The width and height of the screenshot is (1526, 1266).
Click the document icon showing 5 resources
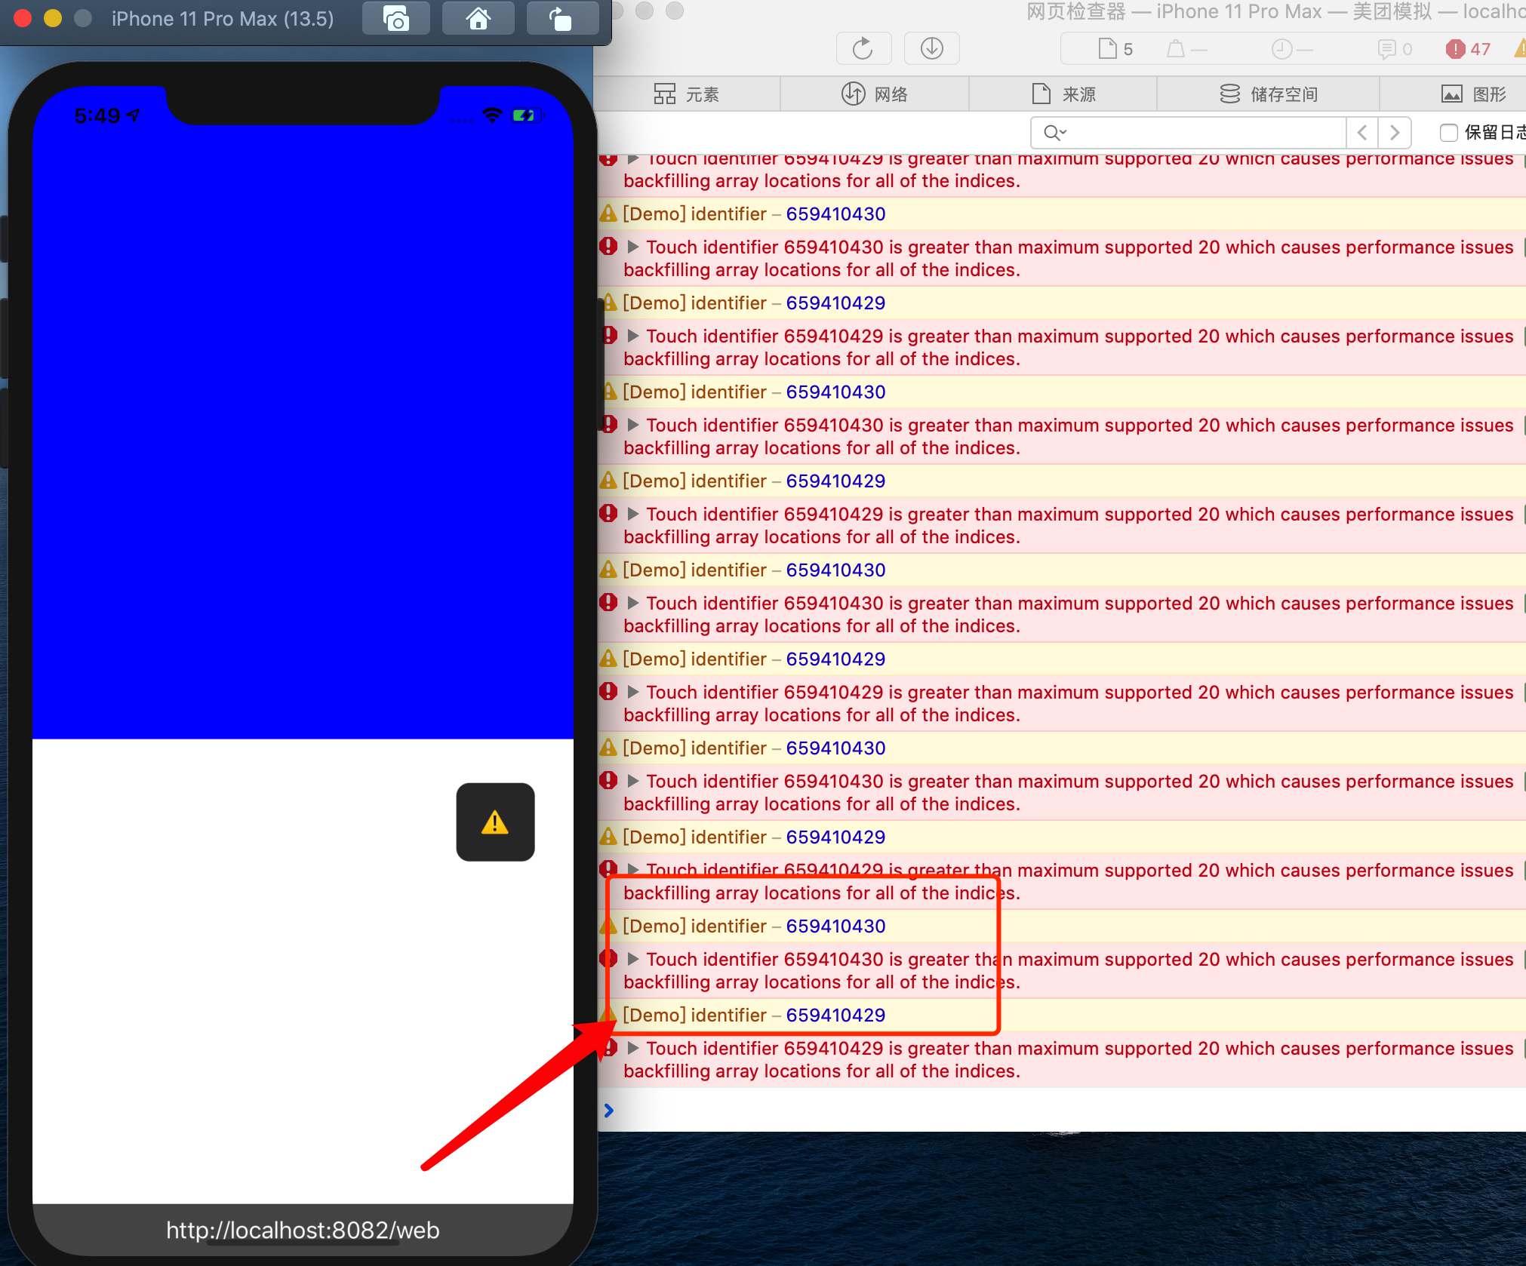point(1112,48)
